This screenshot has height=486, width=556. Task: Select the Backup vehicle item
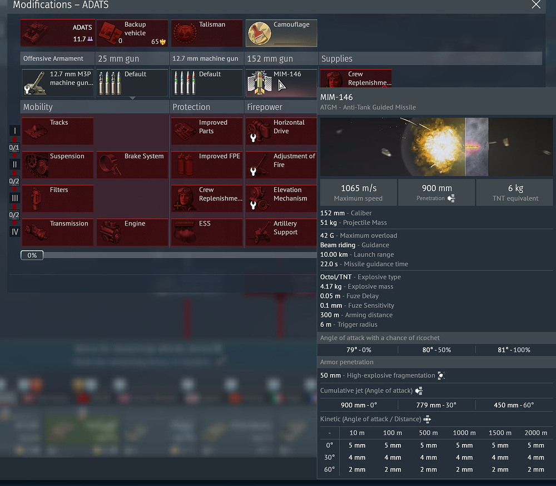coord(132,33)
